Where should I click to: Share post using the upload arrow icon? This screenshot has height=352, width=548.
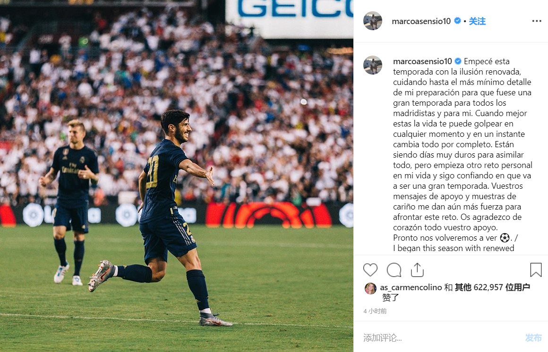417,270
